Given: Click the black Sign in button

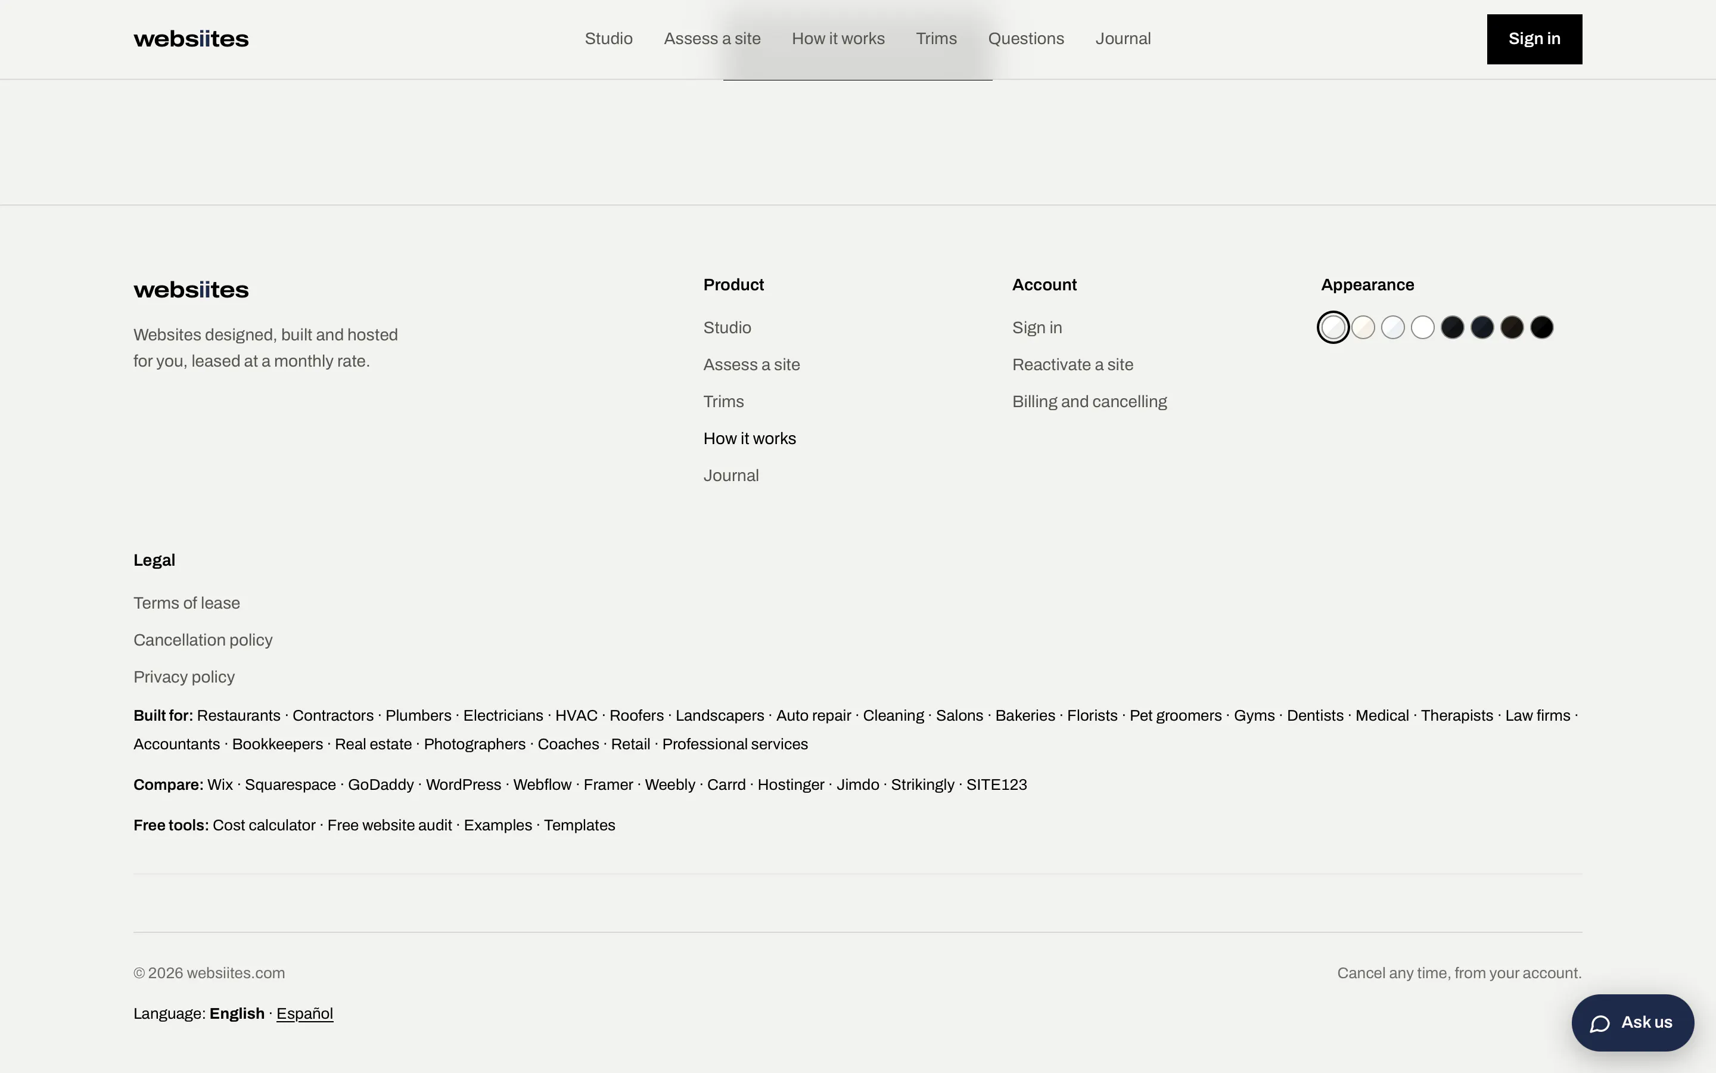Looking at the screenshot, I should point(1534,39).
